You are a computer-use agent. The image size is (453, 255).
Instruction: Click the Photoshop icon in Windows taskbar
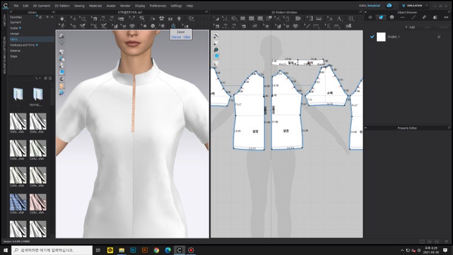coord(133,250)
